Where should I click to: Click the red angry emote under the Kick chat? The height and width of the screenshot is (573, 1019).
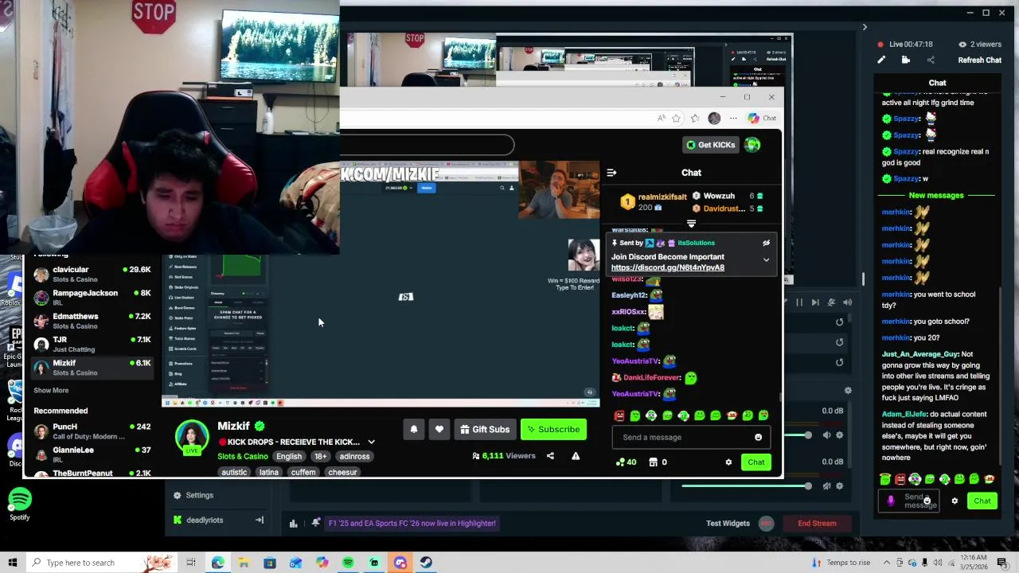[619, 415]
